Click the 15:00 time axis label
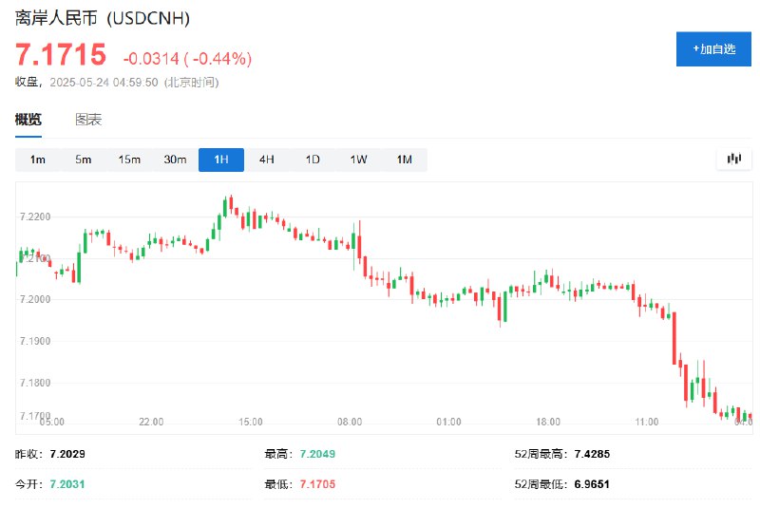Viewport: 760px width, 508px height. [251, 422]
